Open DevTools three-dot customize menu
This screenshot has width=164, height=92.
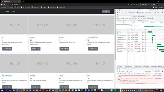pos(160,10)
